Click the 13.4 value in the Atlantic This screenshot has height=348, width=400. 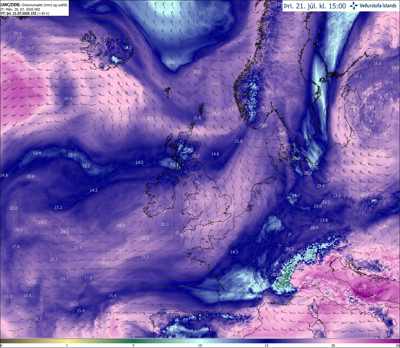pyautogui.click(x=37, y=153)
